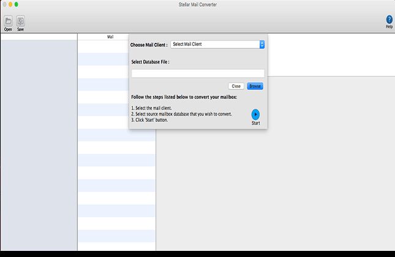The width and height of the screenshot is (395, 257).
Task: Click the Mail column header
Action: pos(110,37)
